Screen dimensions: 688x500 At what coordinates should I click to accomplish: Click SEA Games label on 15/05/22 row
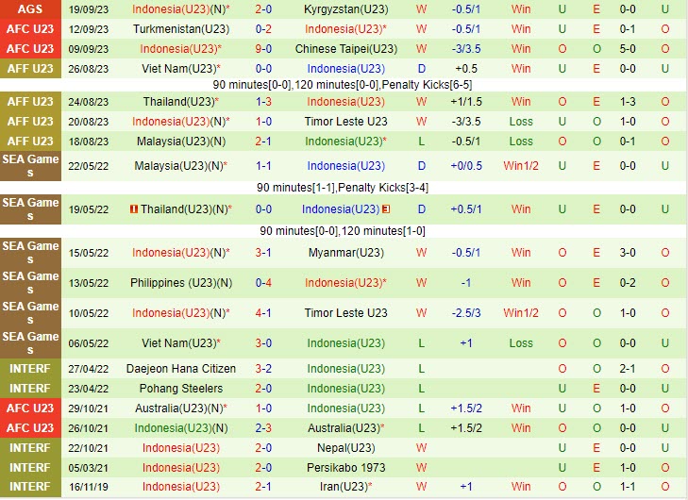pyautogui.click(x=30, y=253)
